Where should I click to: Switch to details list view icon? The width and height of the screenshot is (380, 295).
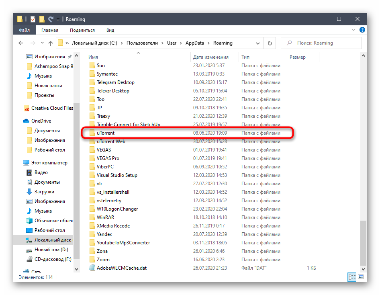tap(352, 277)
